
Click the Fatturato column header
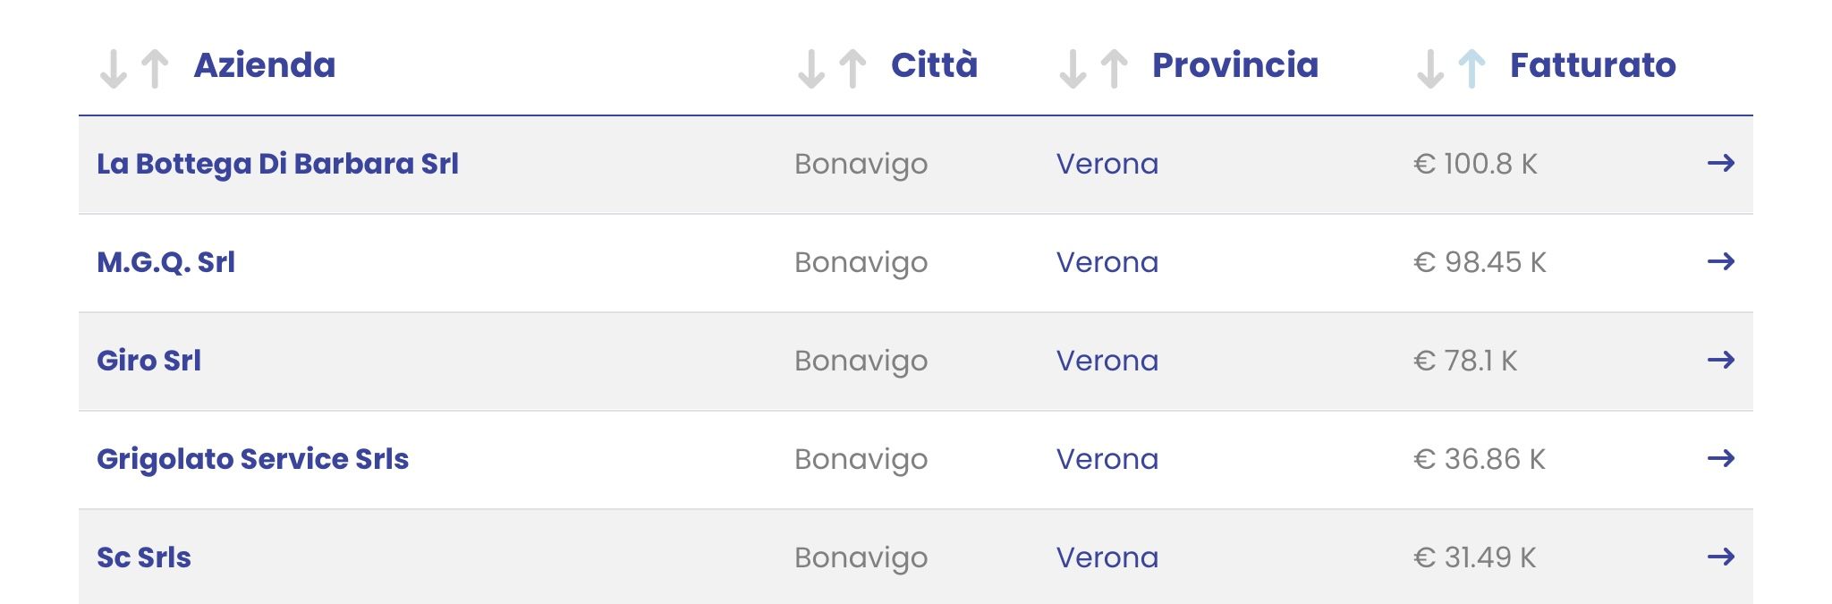1592,65
